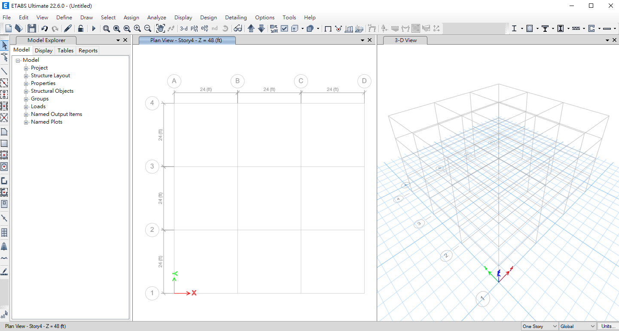Open the Define menu
The width and height of the screenshot is (619, 331).
[64, 18]
